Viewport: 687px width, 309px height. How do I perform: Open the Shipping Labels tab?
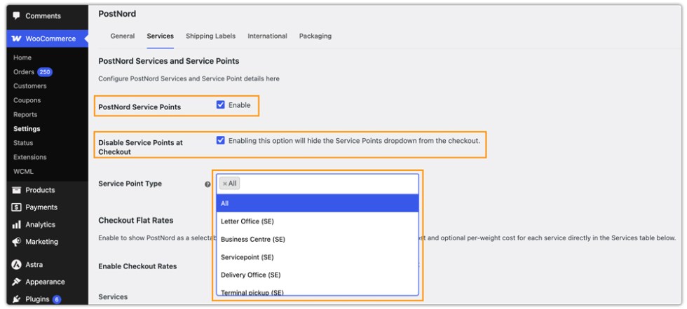[x=211, y=36]
